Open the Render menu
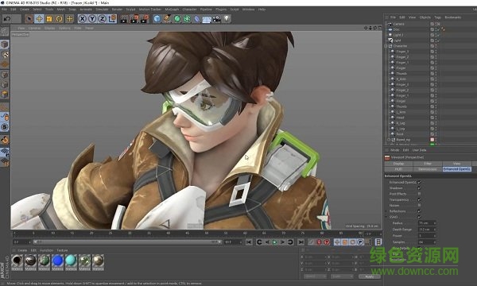 pos(117,10)
